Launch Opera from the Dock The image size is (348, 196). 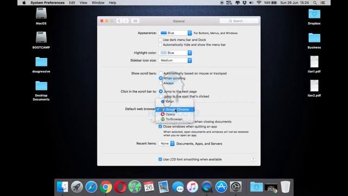click(120, 187)
